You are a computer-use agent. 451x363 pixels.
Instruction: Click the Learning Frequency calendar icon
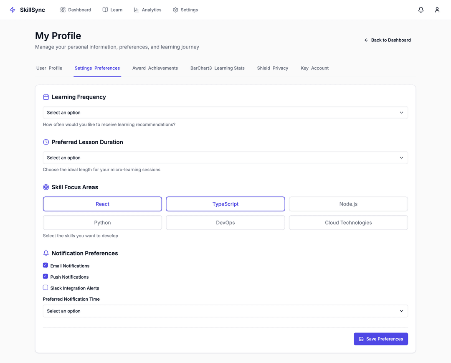[x=46, y=97]
